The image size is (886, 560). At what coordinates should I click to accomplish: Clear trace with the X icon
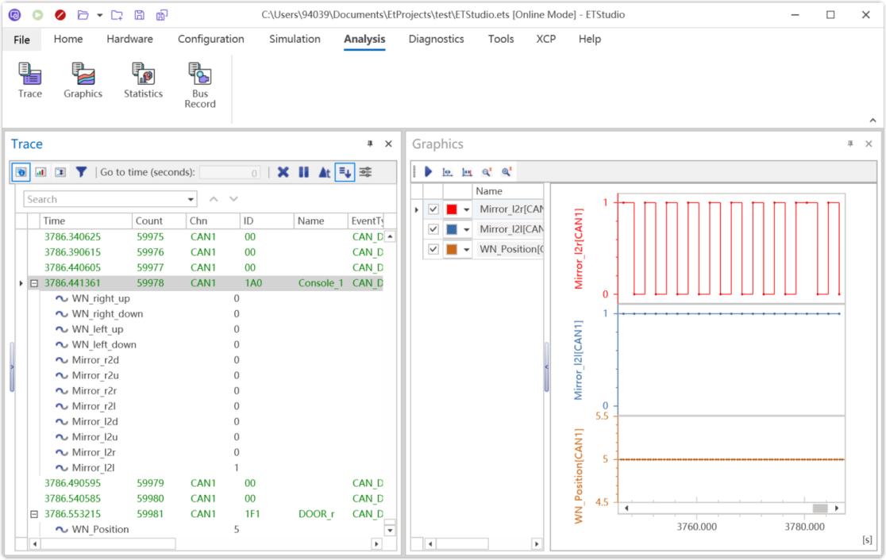pos(283,172)
